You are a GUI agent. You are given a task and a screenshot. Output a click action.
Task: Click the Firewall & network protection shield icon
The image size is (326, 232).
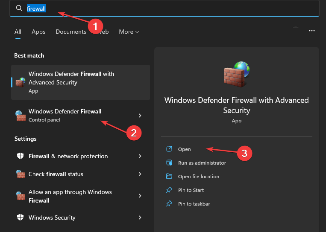coord(20,157)
